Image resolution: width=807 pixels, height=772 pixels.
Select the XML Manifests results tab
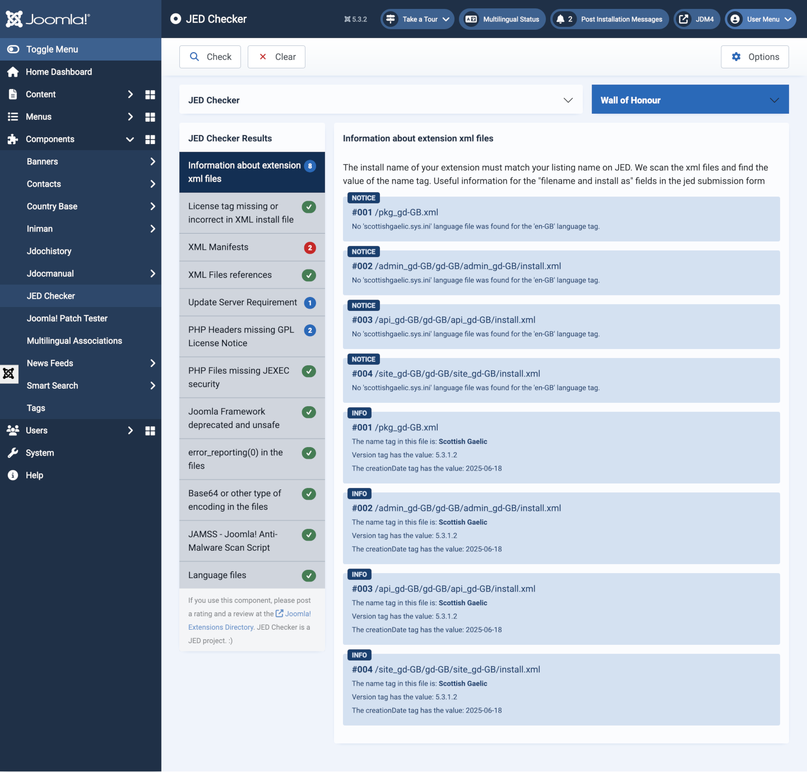[x=252, y=248]
